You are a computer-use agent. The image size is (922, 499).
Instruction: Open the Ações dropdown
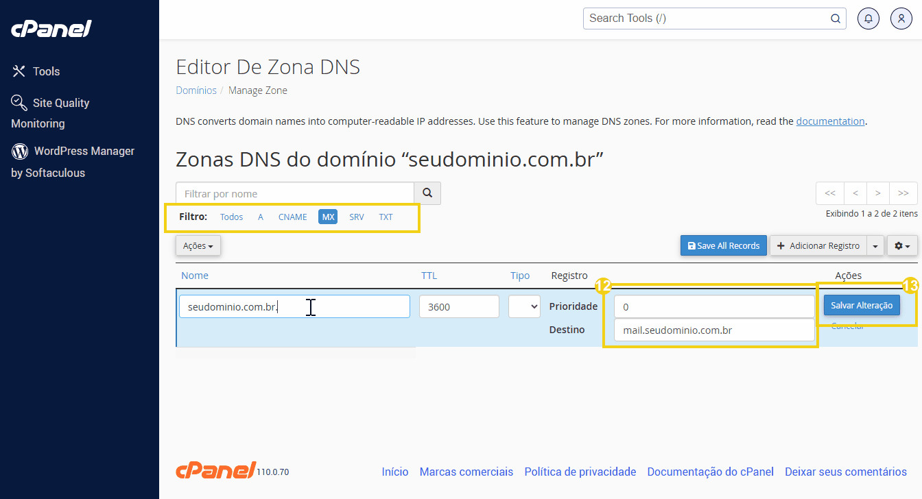(198, 245)
